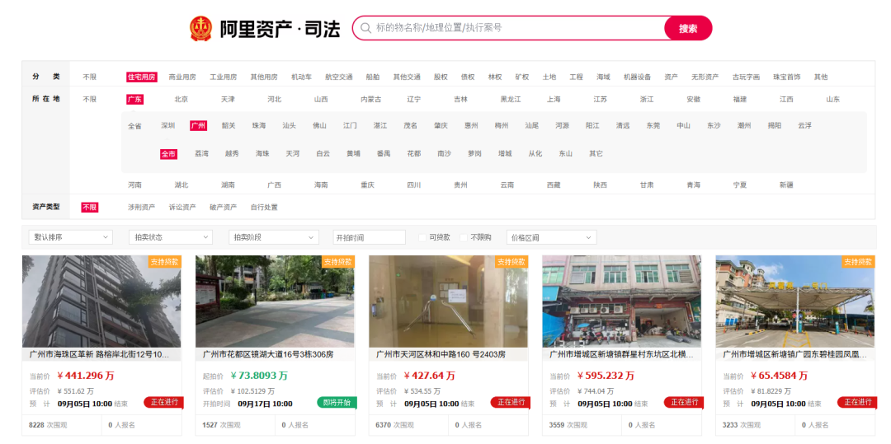Filter by 破产资产 asset type
Viewport: 891px width, 444px height.
tap(224, 208)
